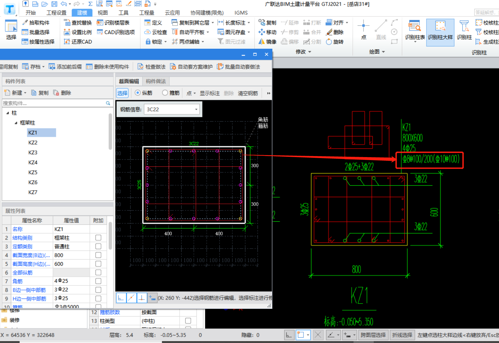
Task: Collapse the 框架柱 tree node
Action: pyautogui.click(x=16, y=123)
